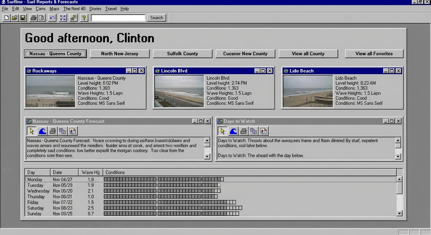Click the wave icon in Days to Watch
The image size is (431, 235).
pos(233,131)
